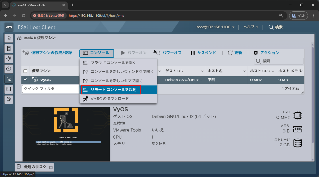
Task: Click the パワーオン button
Action: point(134,53)
